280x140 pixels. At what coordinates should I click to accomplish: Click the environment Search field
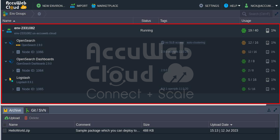(259, 14)
